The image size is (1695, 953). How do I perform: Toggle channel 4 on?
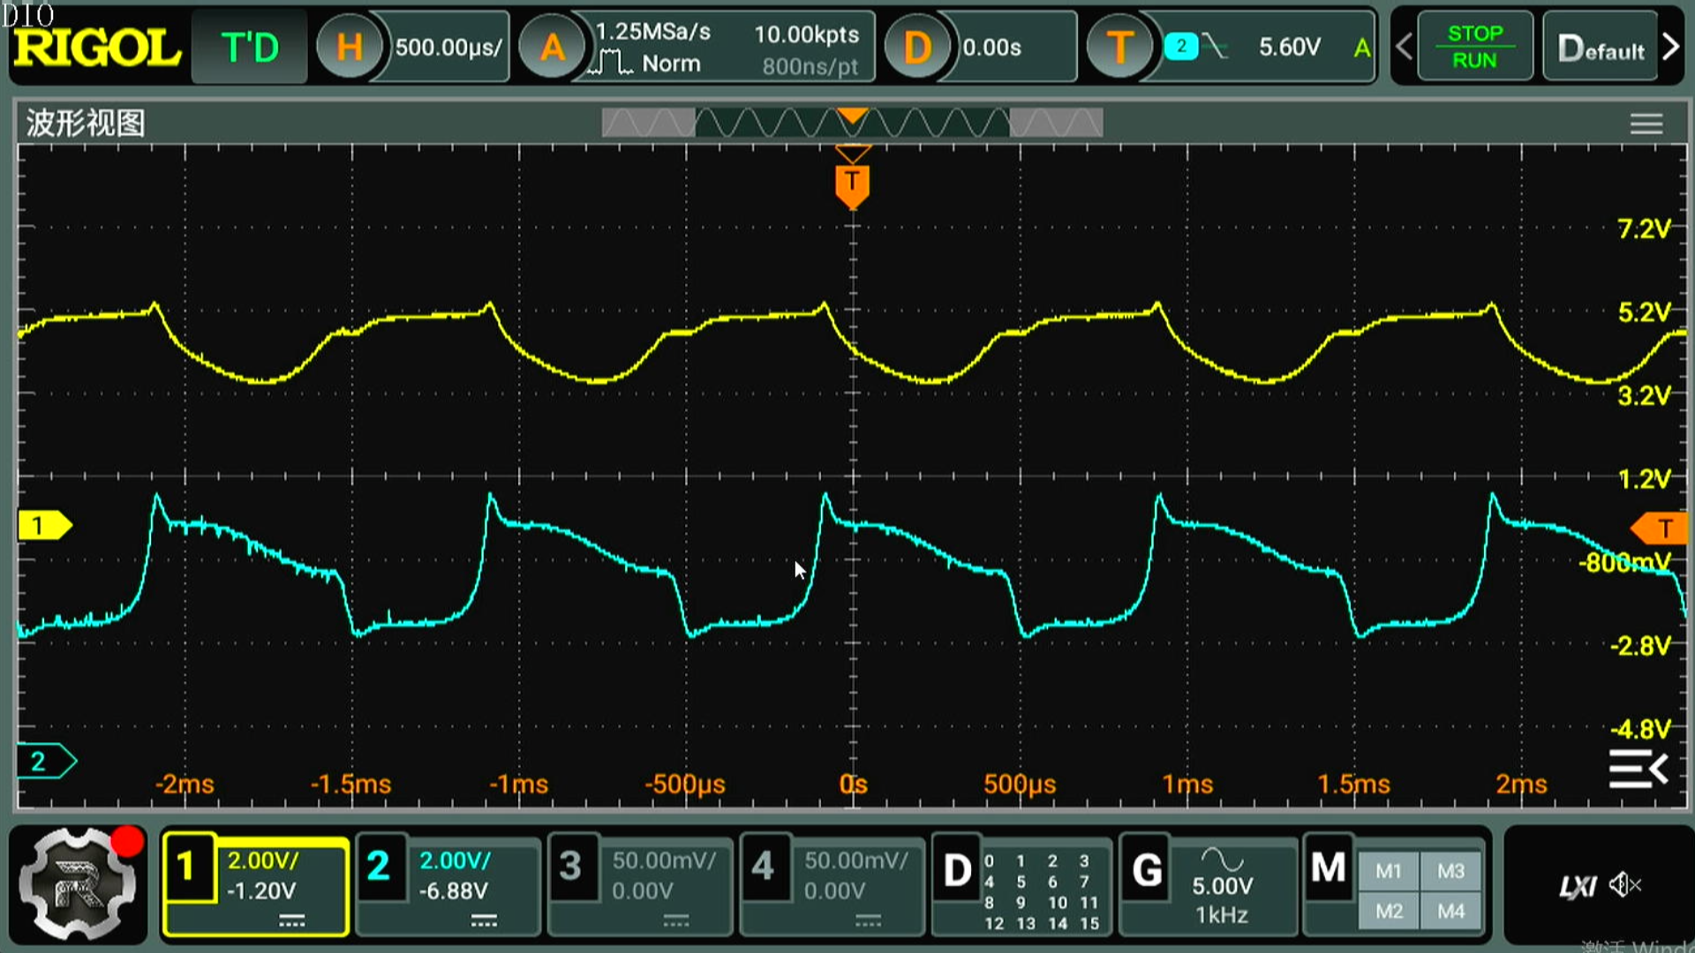click(763, 867)
